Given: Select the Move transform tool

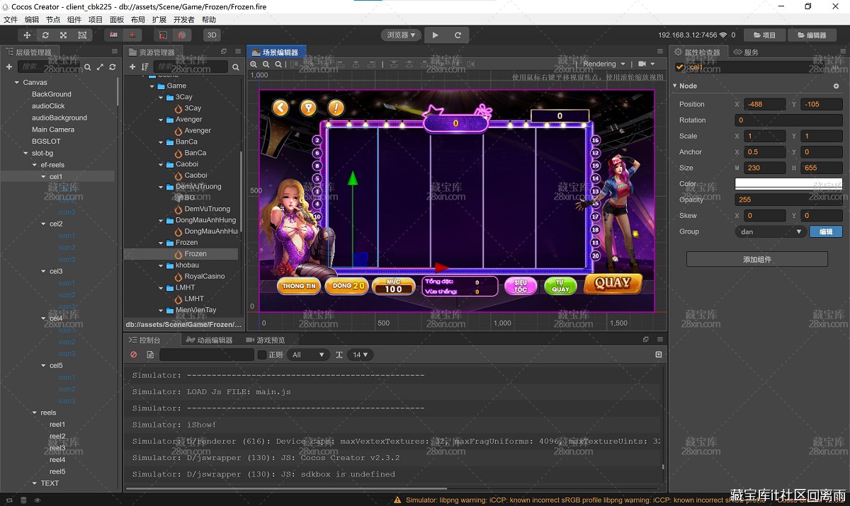Looking at the screenshot, I should (x=27, y=35).
